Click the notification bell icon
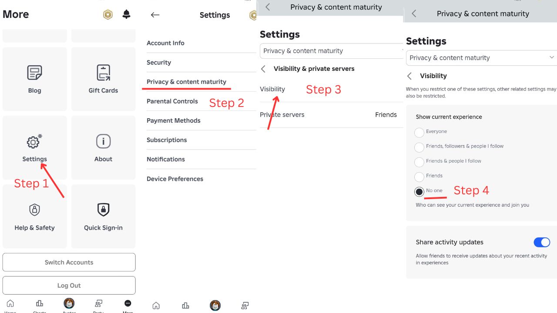This screenshot has height=313, width=557. pos(126,14)
